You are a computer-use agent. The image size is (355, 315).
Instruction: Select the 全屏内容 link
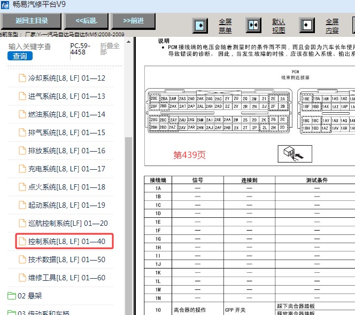click(332, 26)
